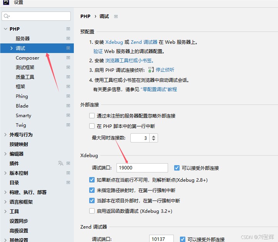Click the settings search field

36,16
